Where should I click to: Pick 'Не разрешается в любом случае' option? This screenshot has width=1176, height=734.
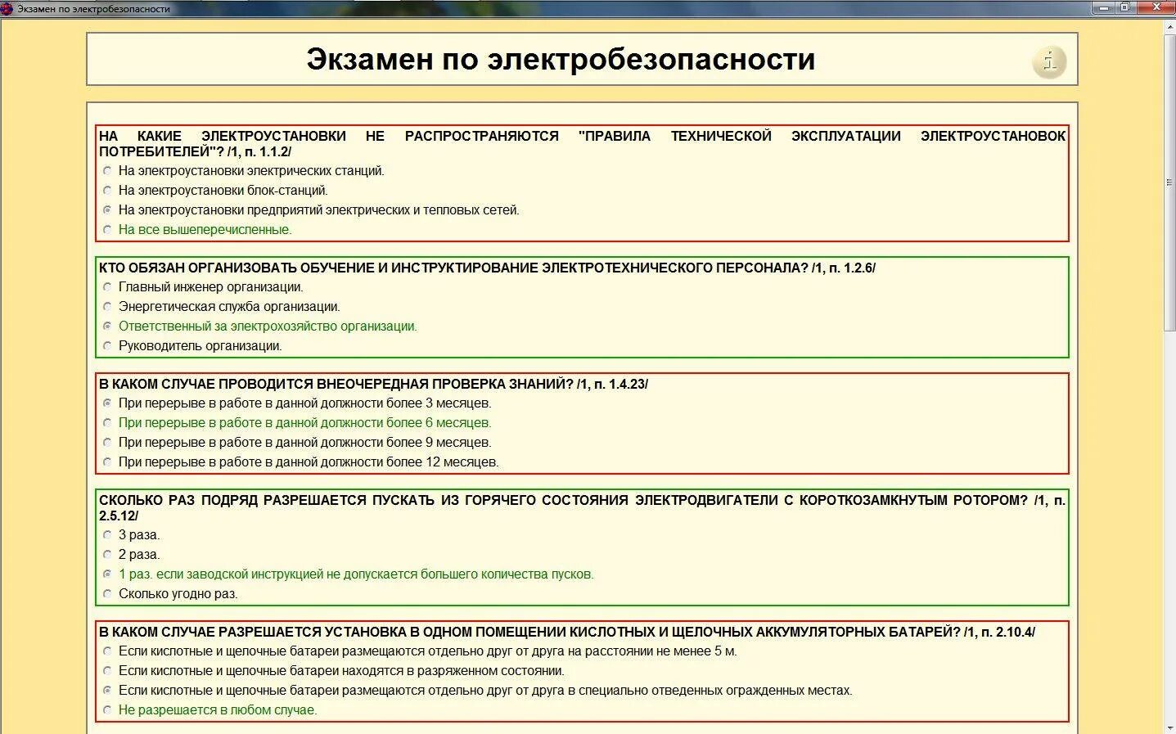pyautogui.click(x=107, y=710)
